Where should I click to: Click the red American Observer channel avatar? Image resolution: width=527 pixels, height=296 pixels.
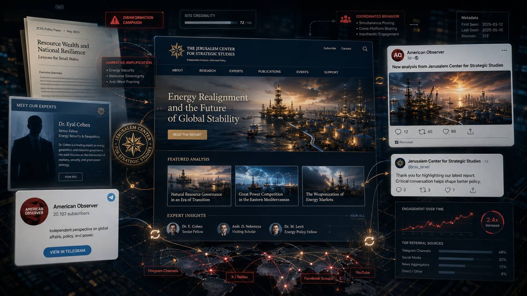[x=34, y=211]
